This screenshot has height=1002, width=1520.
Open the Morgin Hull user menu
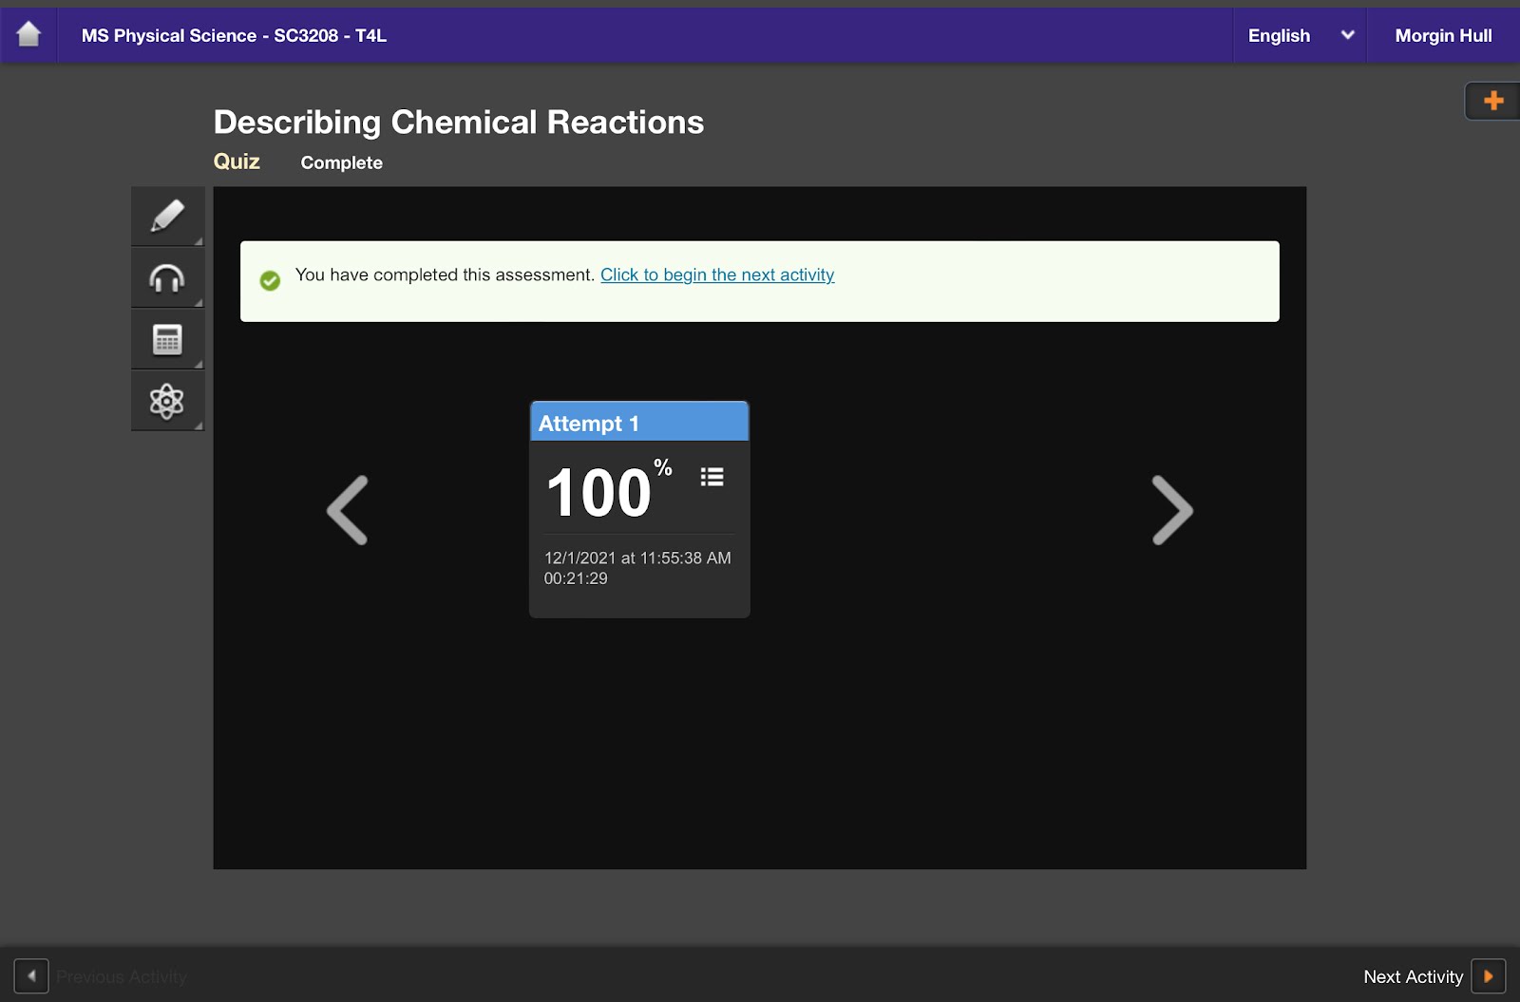(1443, 35)
